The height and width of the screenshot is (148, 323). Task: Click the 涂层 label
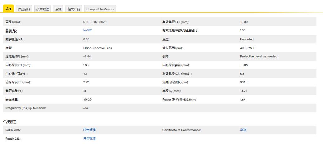point(166,39)
